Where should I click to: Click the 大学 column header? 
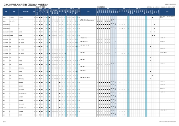(x=5, y=12)
